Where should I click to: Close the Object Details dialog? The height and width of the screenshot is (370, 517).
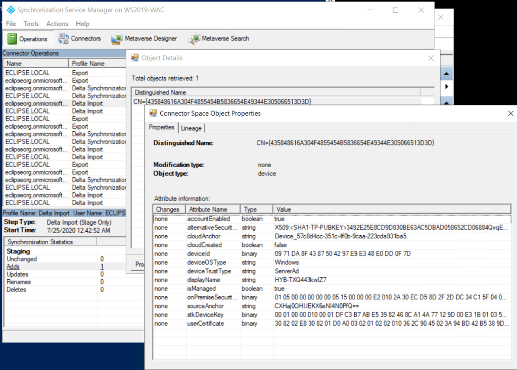coord(431,58)
